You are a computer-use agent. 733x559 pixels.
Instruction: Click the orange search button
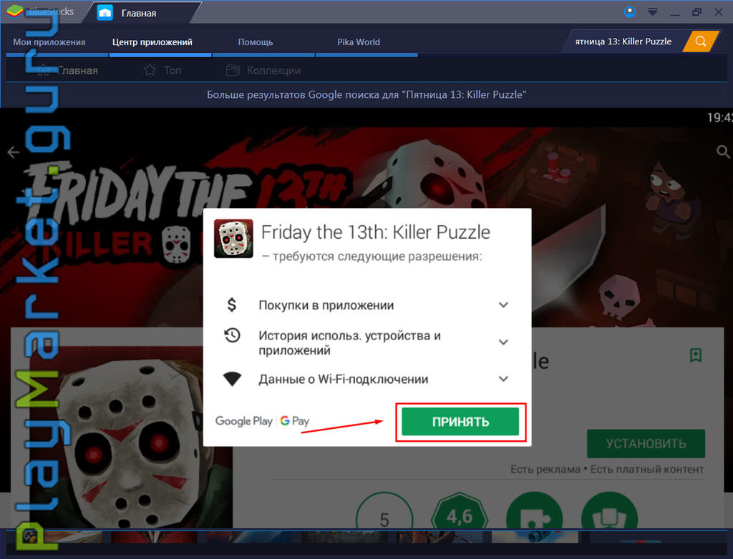[700, 41]
